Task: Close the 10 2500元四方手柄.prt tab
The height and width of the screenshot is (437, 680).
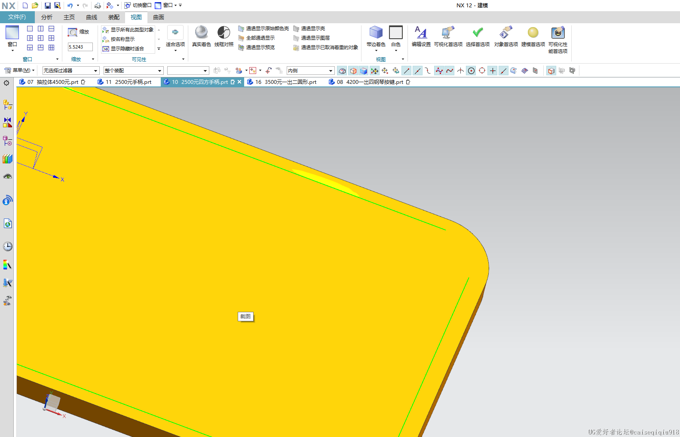Action: pyautogui.click(x=239, y=82)
